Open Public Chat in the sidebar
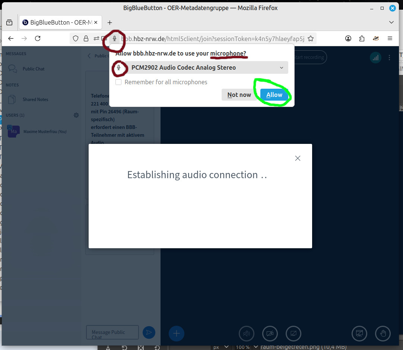This screenshot has width=403, height=350. pyautogui.click(x=33, y=69)
